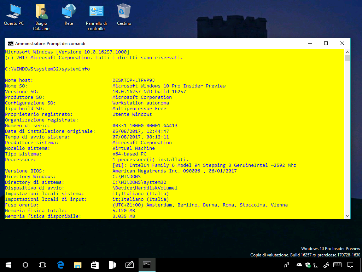The width and height of the screenshot is (362, 272).
Task: Click the '(c) 2017 Microsoft Corporation' copyright line
Action: click(x=94, y=58)
